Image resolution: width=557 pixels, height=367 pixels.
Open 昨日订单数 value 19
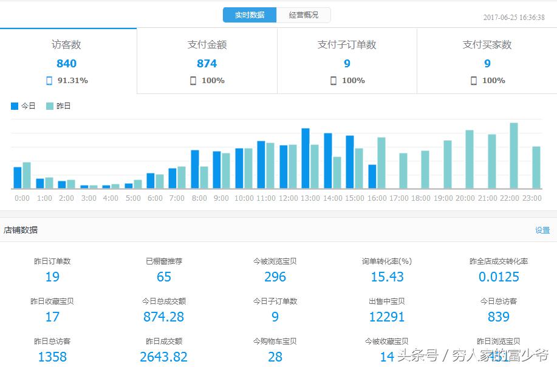click(x=52, y=277)
